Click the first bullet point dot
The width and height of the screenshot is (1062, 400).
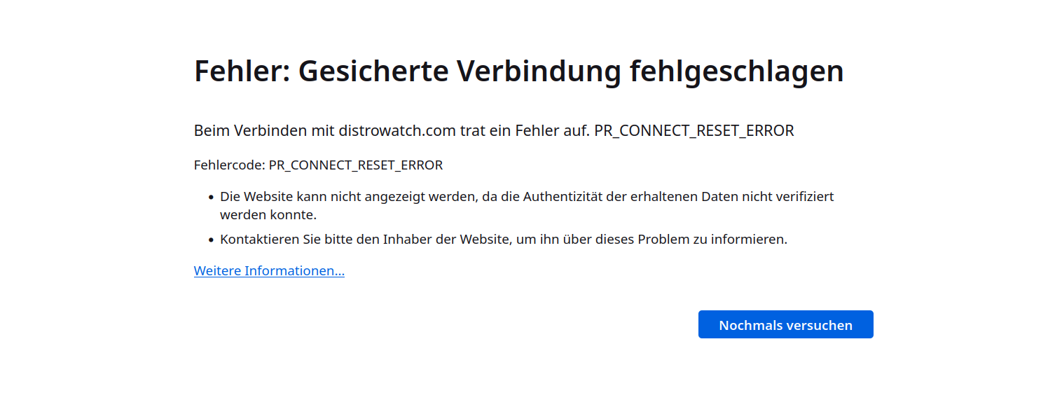coord(211,198)
